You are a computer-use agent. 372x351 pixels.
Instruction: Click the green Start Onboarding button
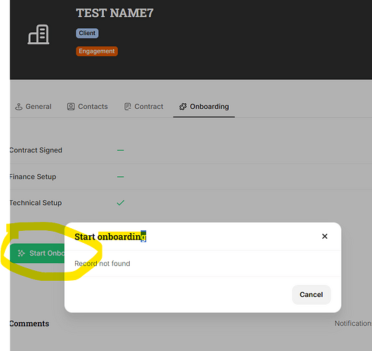tap(37, 253)
